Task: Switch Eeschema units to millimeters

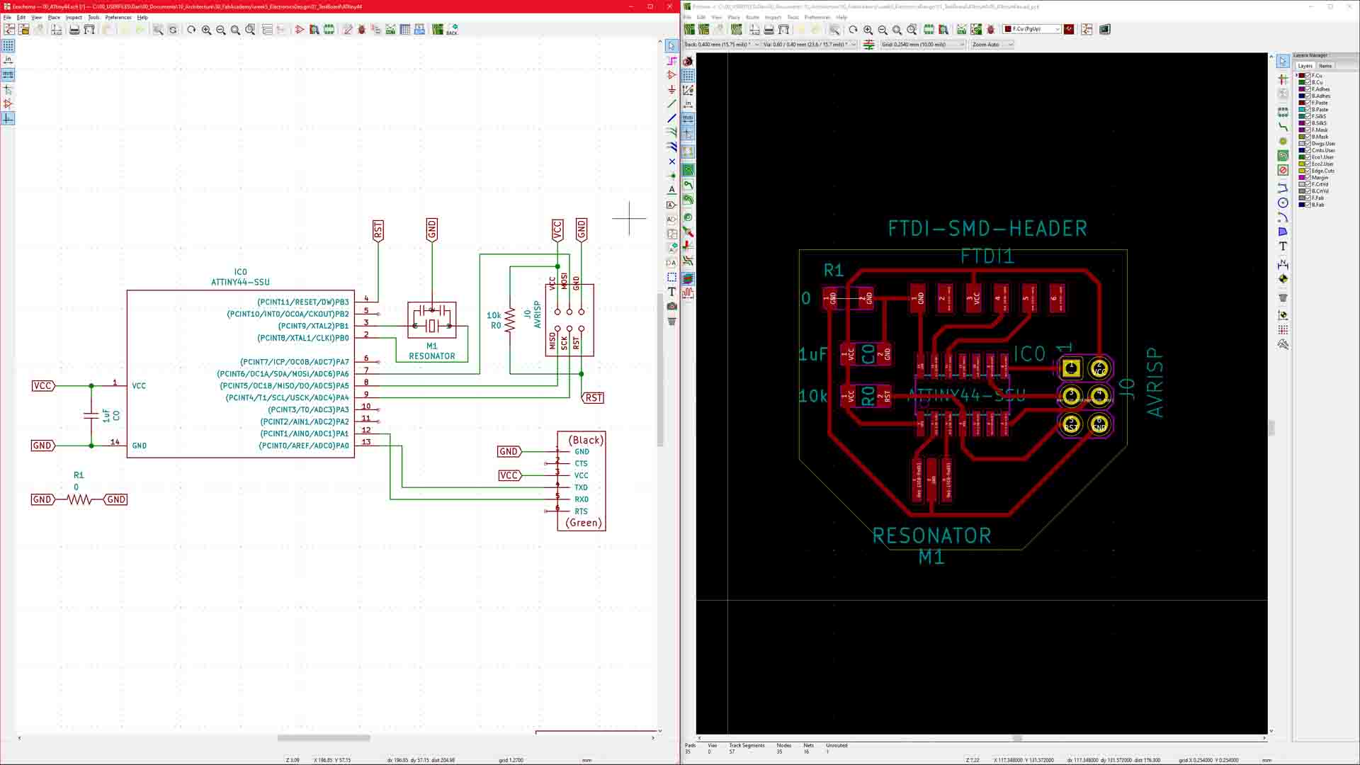Action: (x=8, y=74)
